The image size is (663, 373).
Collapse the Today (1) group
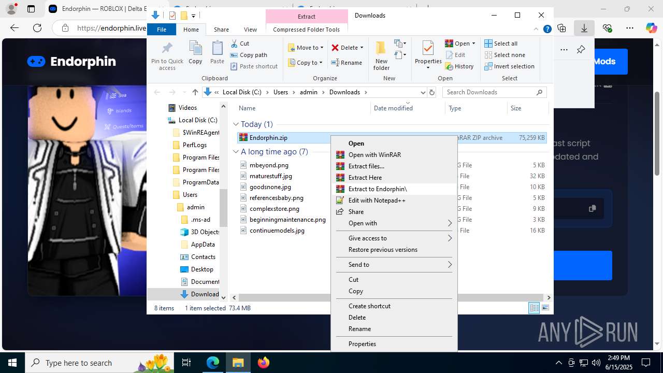(x=236, y=124)
